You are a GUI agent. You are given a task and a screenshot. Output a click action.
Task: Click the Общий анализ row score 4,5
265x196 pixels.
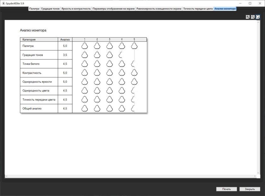pyautogui.click(x=65, y=109)
